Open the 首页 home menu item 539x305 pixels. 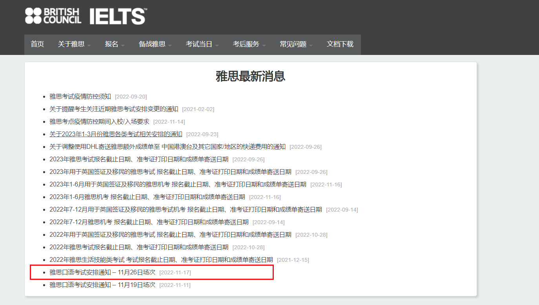(x=37, y=44)
